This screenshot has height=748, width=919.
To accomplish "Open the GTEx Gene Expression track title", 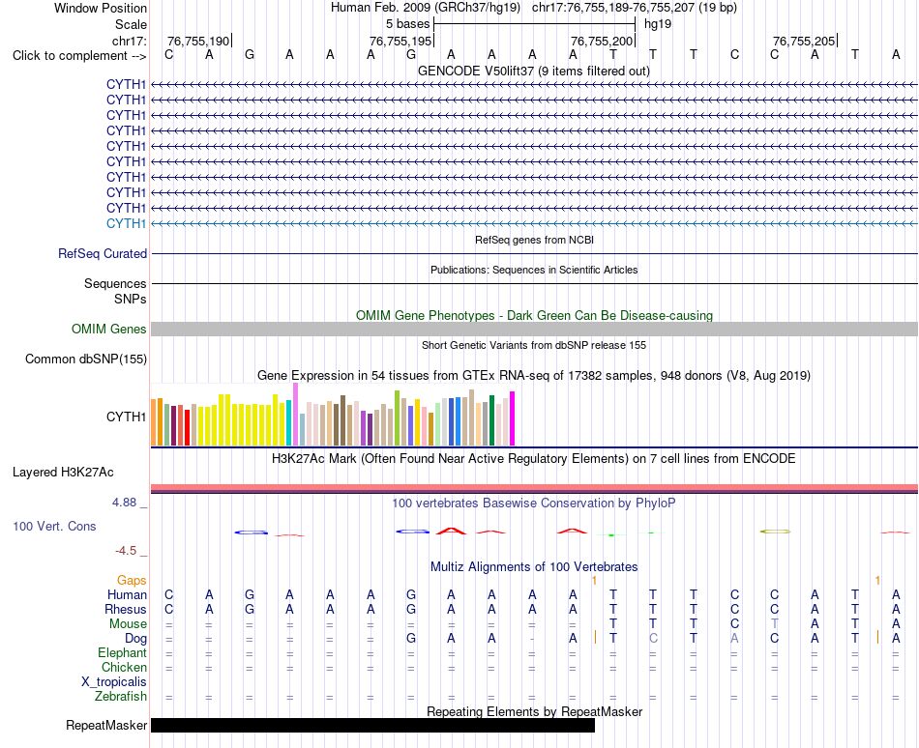I will [534, 376].
